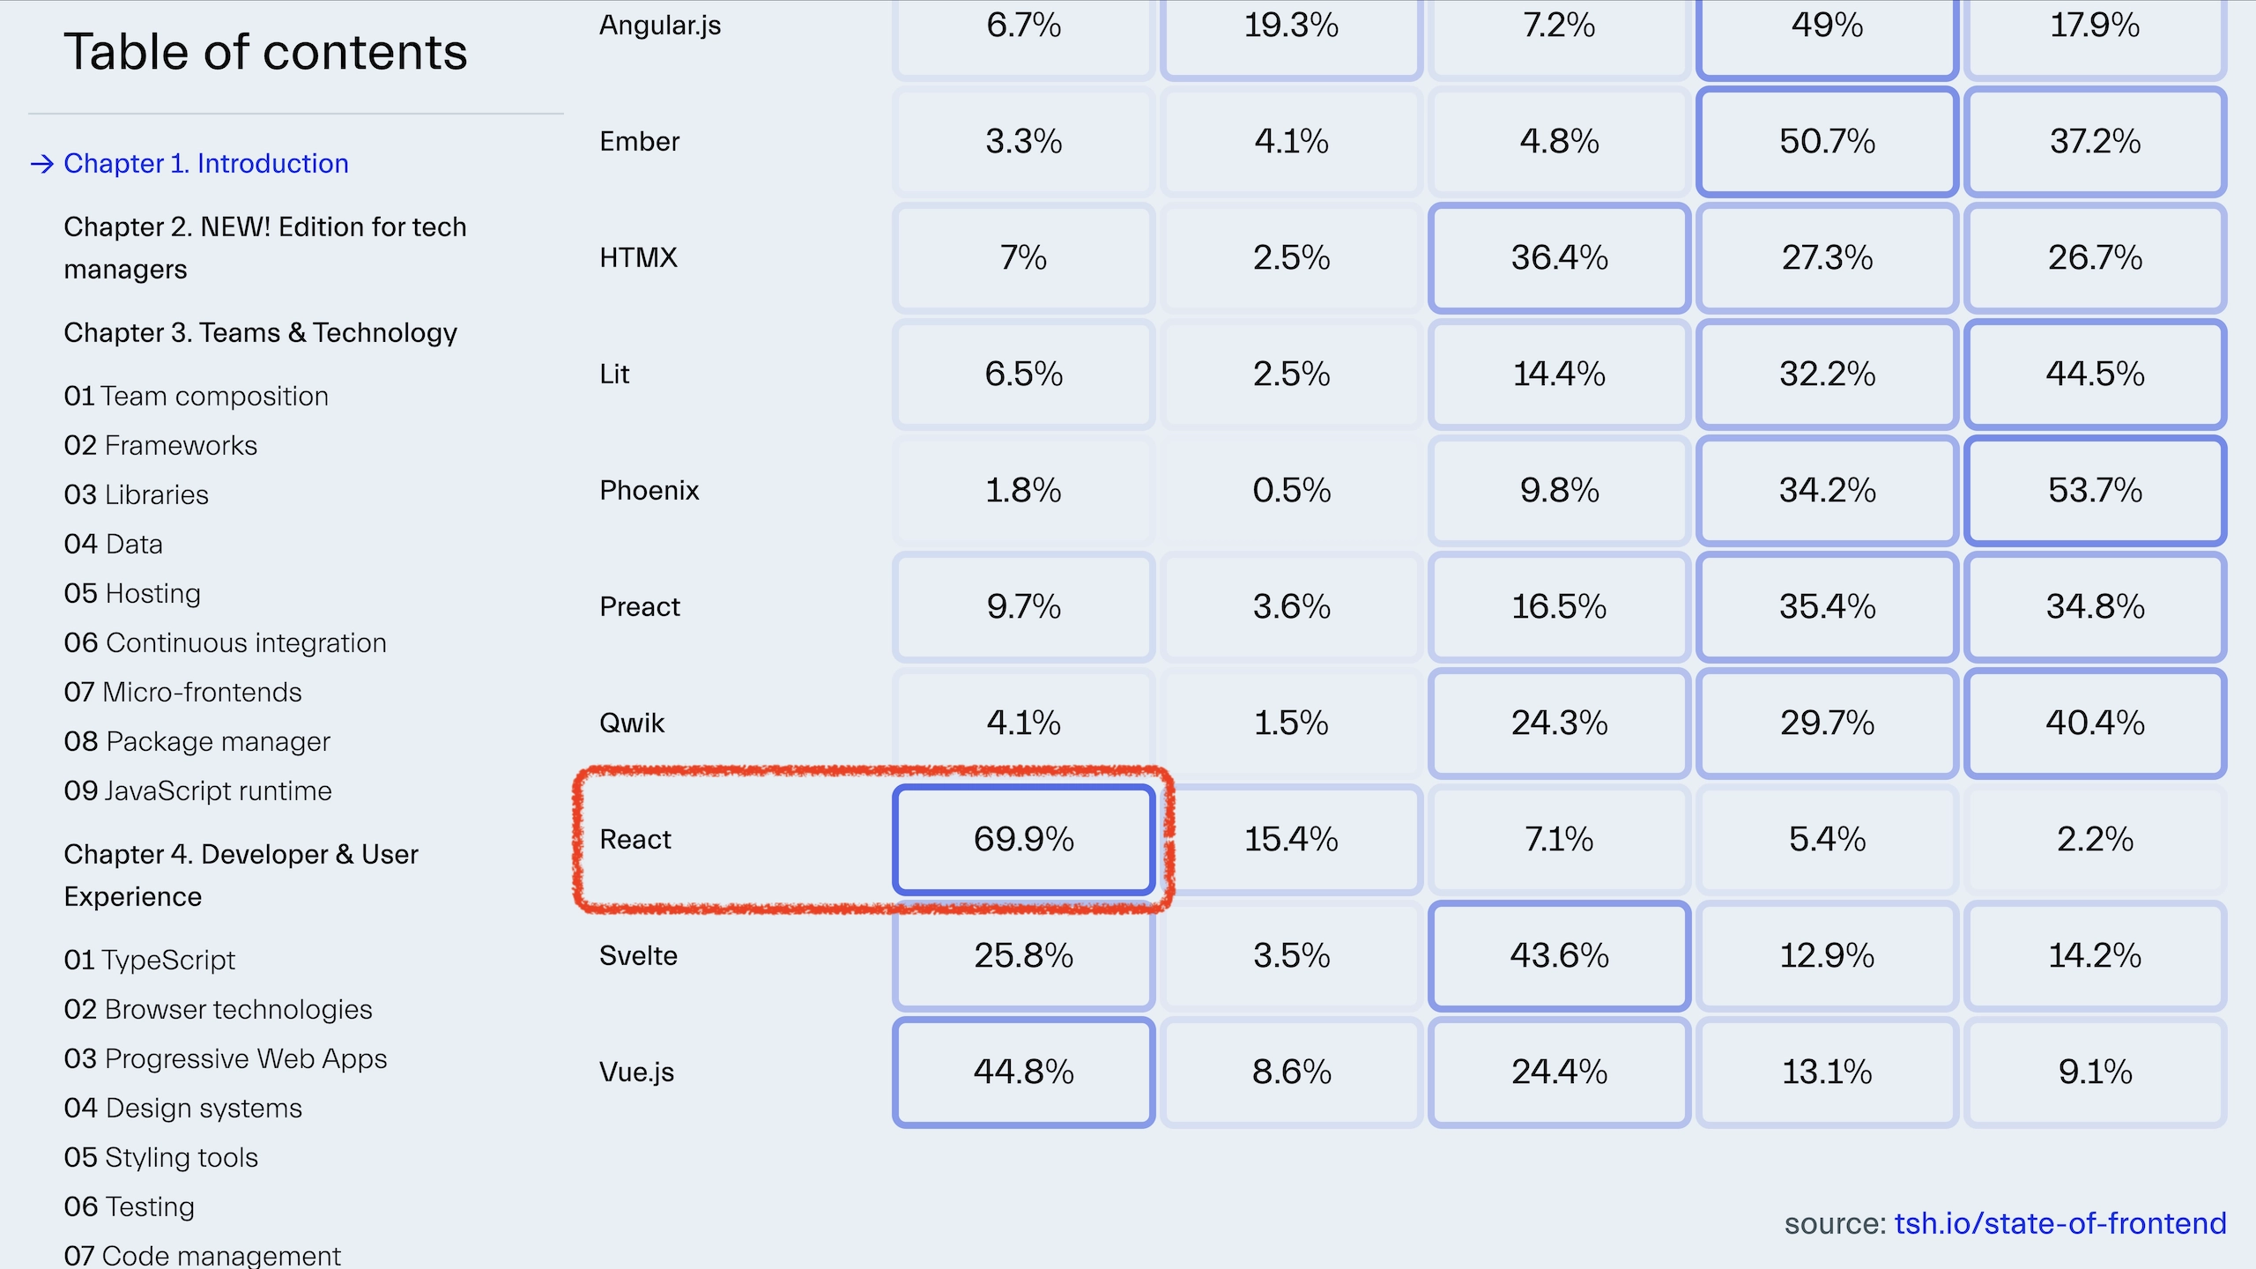
Task: Open the 05 Styling tools section
Action: [x=161, y=1157]
